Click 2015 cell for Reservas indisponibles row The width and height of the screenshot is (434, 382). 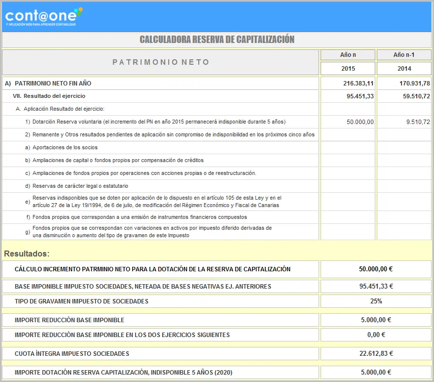(348, 202)
